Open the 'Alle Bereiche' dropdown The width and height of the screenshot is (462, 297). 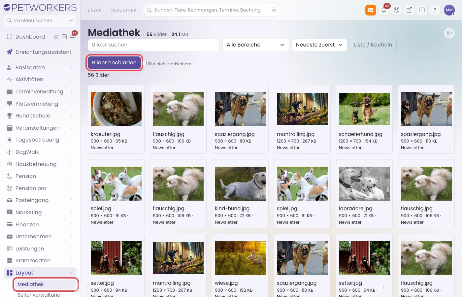(256, 45)
